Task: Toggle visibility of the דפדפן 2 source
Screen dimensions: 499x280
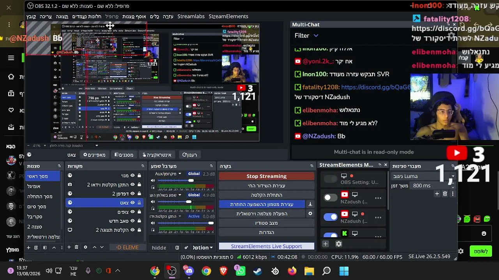Action: (133, 194)
